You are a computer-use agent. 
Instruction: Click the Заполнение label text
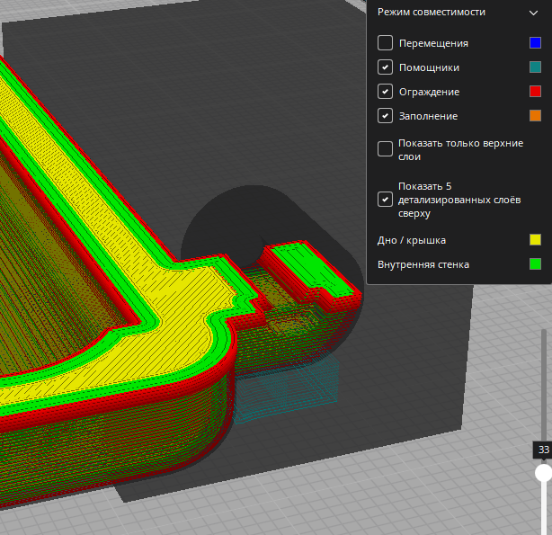[x=428, y=116]
